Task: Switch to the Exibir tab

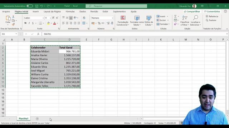Action: tap(105, 11)
